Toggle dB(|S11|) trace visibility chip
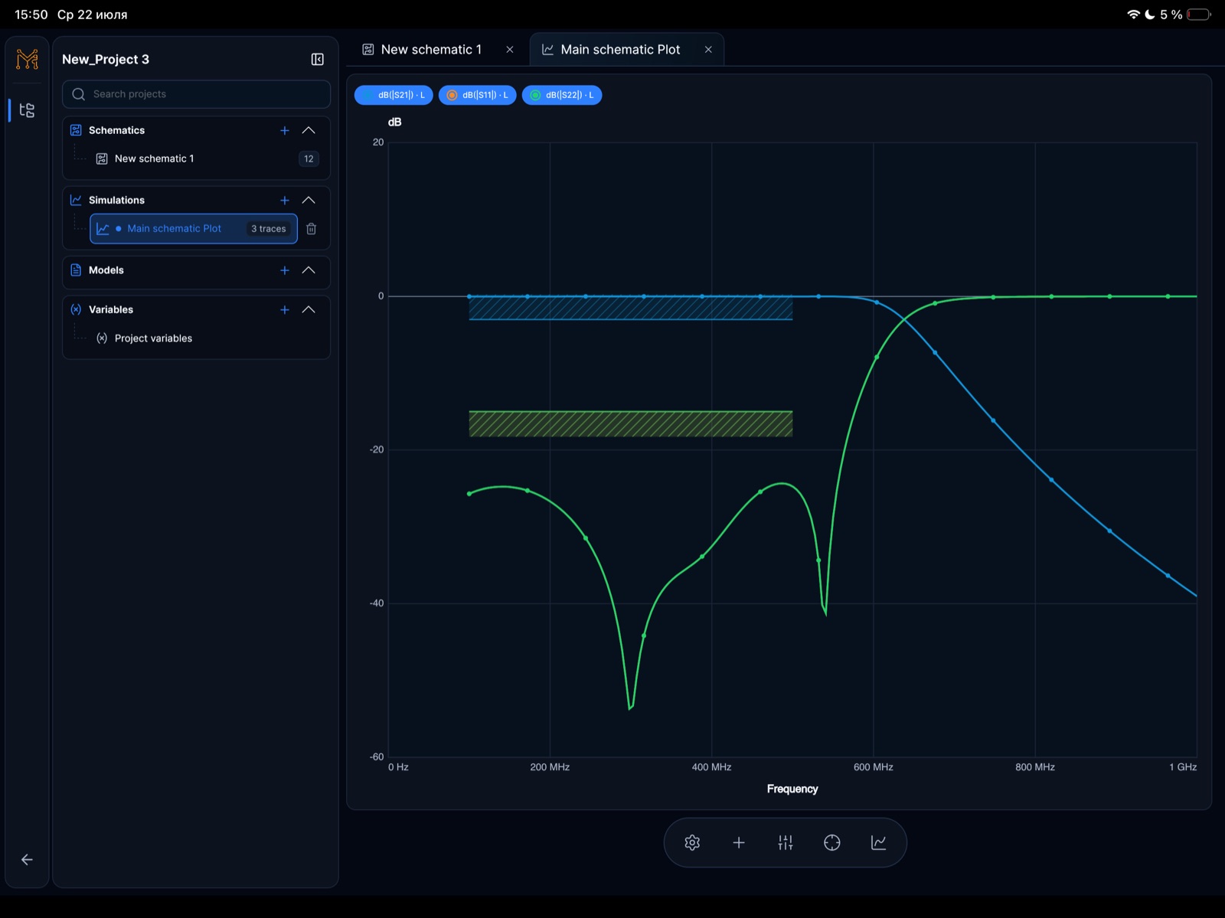This screenshot has width=1225, height=918. [x=478, y=95]
